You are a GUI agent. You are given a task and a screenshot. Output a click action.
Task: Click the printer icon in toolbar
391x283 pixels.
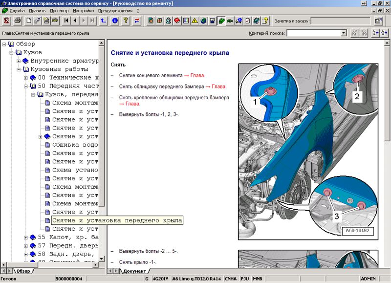(x=18, y=21)
